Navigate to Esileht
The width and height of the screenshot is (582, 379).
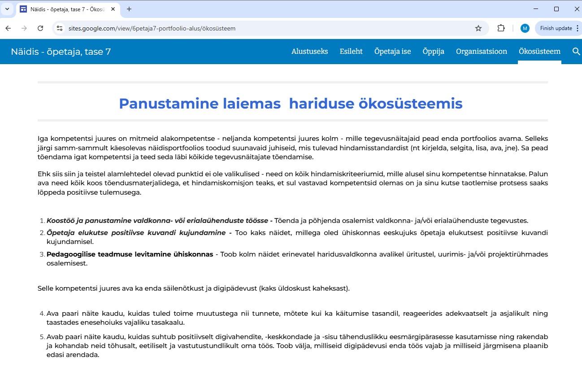[x=351, y=52]
